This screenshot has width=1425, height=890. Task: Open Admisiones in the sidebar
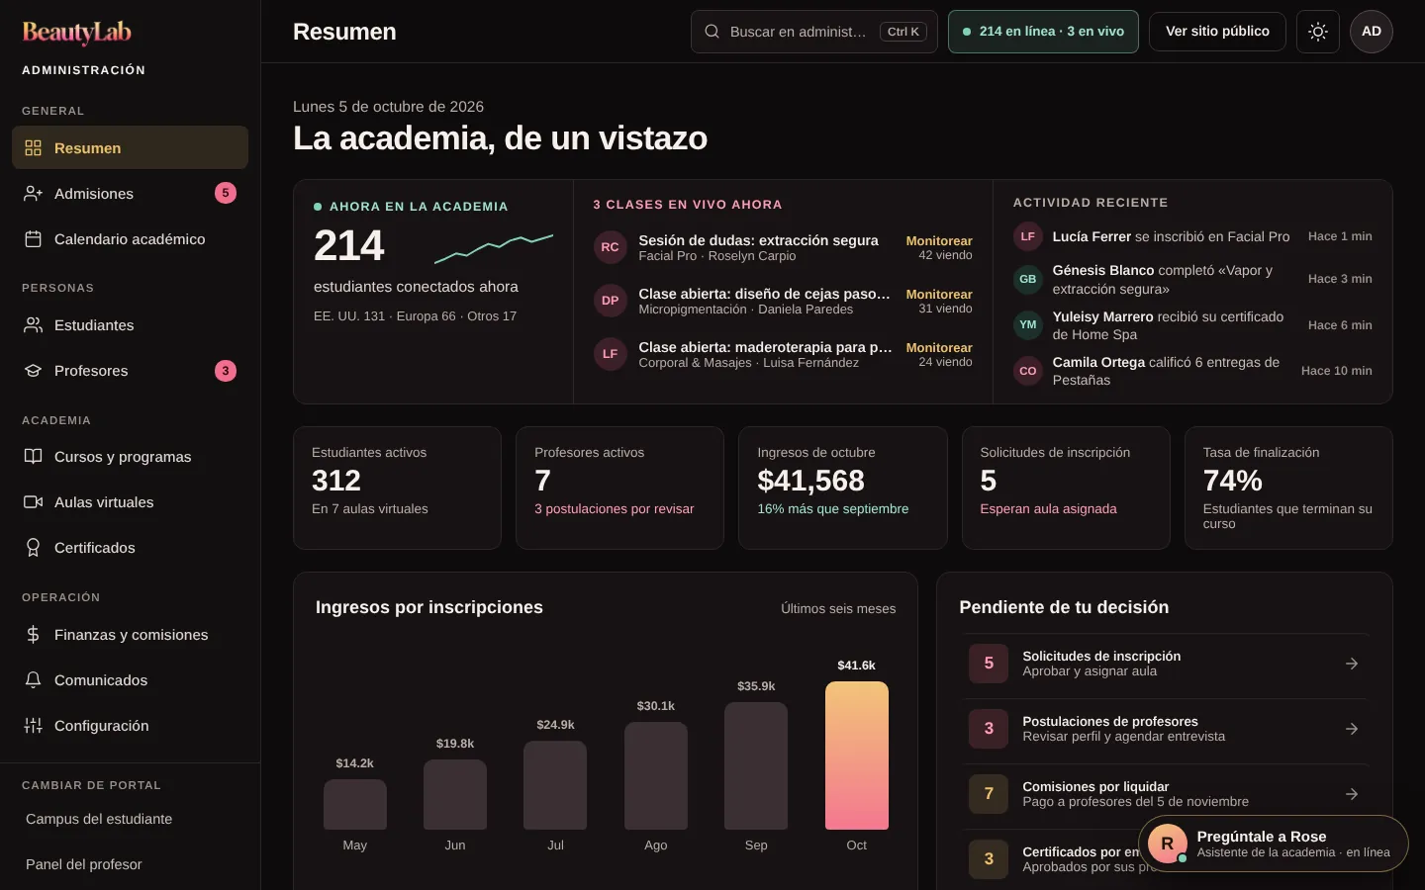[x=130, y=194]
